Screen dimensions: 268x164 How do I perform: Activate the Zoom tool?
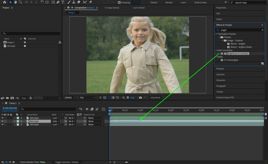20,3
